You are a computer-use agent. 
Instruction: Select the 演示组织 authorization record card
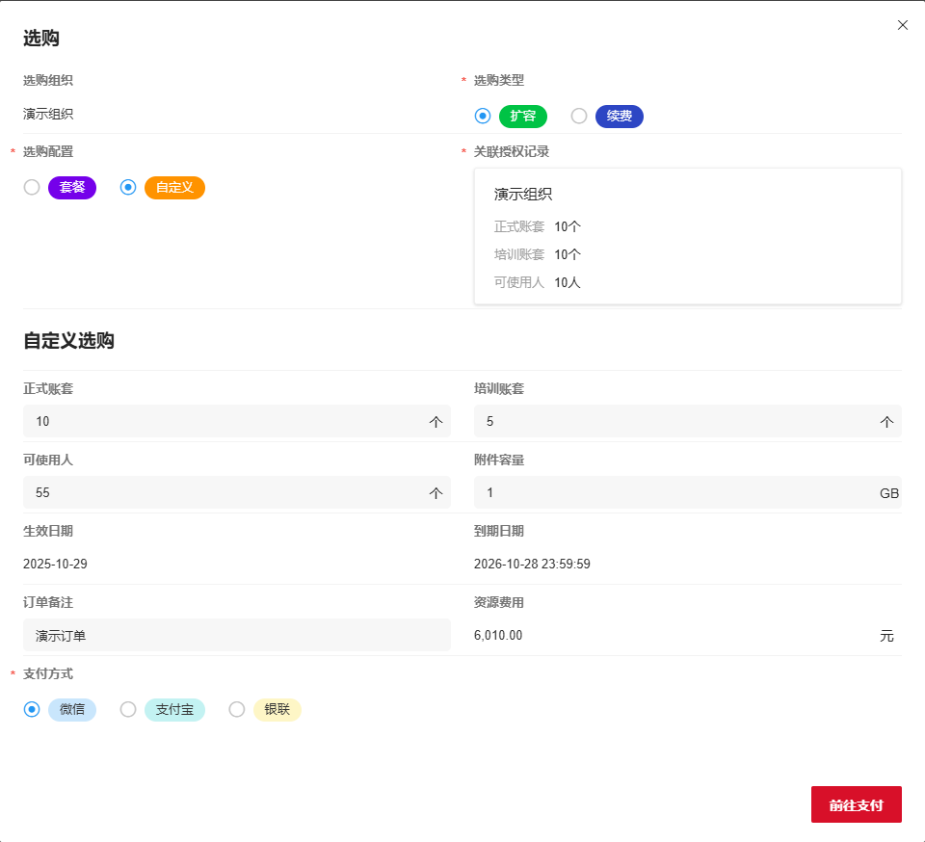click(x=687, y=236)
